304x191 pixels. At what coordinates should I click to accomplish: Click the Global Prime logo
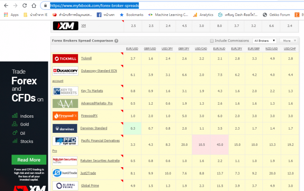tap(65, 186)
